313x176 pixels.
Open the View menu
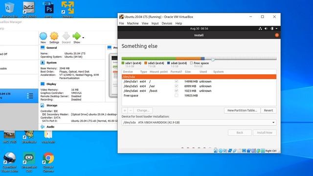tap(145, 23)
